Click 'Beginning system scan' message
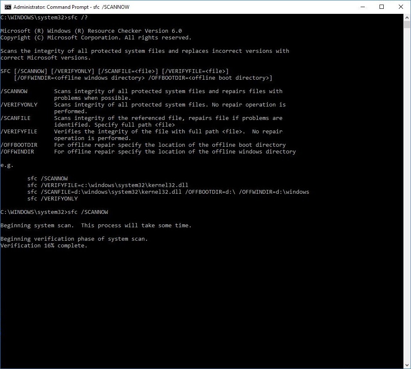Image resolution: width=411 pixels, height=369 pixels. [x=96, y=226]
